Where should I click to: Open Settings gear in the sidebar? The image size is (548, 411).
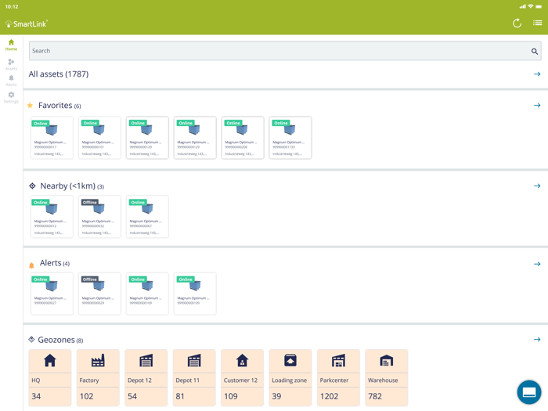coord(11,98)
